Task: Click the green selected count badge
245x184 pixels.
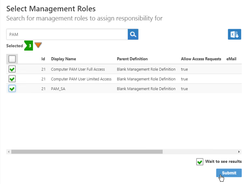Action: pyautogui.click(x=30, y=46)
